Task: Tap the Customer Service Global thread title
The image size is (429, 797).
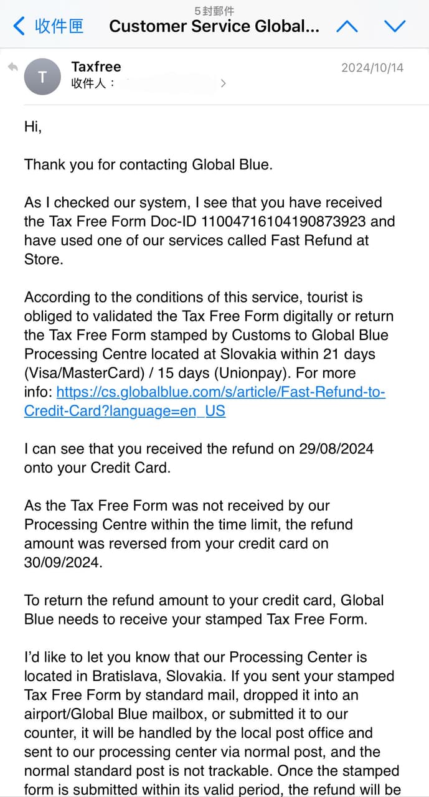Action: 214,26
